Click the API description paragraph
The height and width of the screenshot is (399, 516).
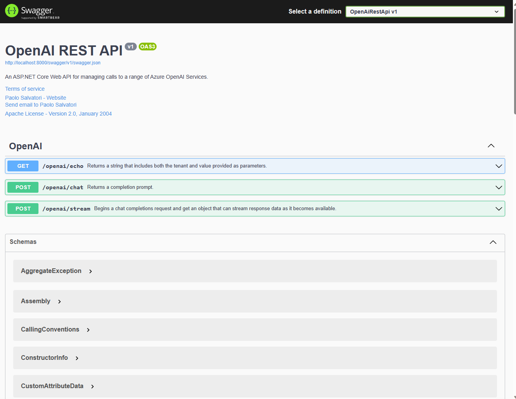106,77
